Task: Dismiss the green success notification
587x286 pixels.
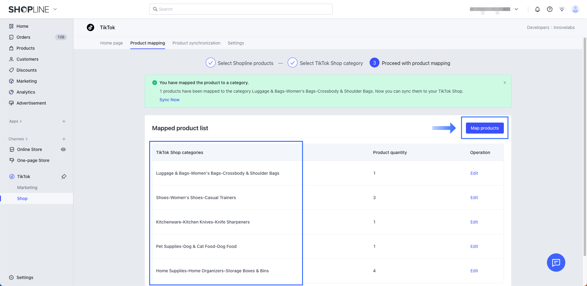Action: point(504,83)
